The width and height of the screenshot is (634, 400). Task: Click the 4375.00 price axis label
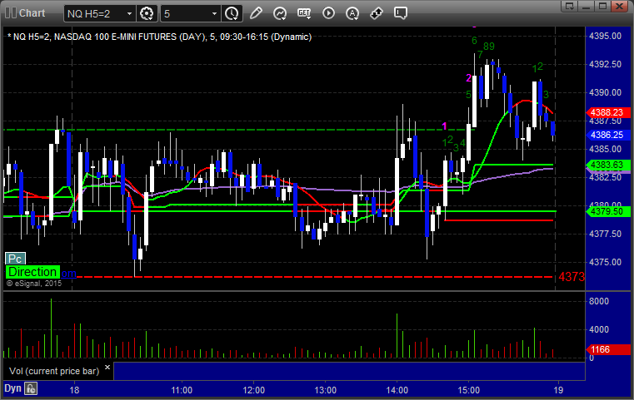pyautogui.click(x=606, y=262)
